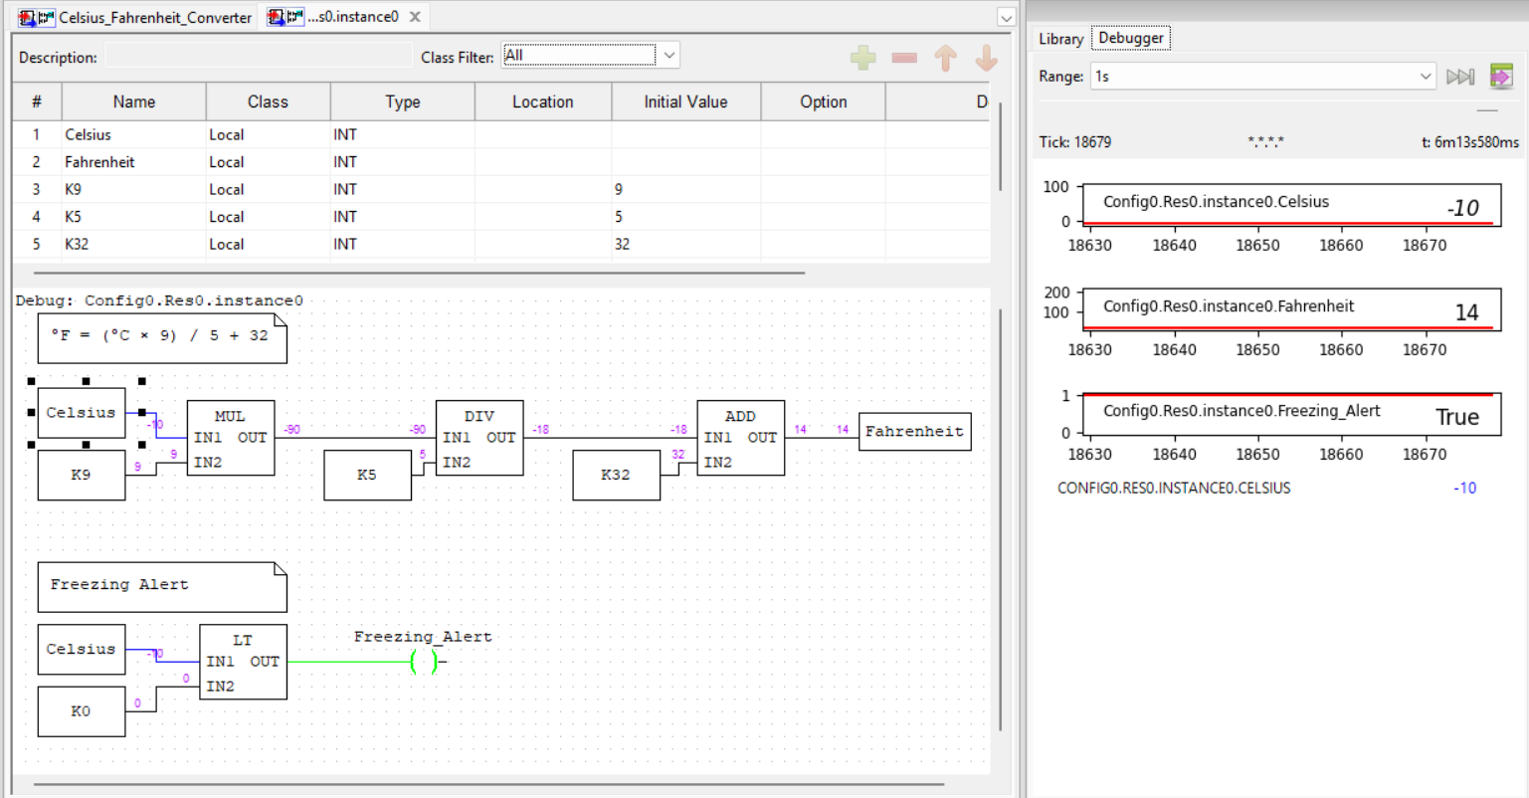1529x798 pixels.
Task: Click the Celsius block wired to LT
Action: (x=82, y=650)
